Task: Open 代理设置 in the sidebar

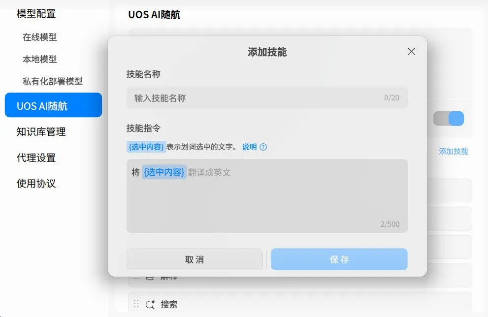Action: click(x=36, y=158)
